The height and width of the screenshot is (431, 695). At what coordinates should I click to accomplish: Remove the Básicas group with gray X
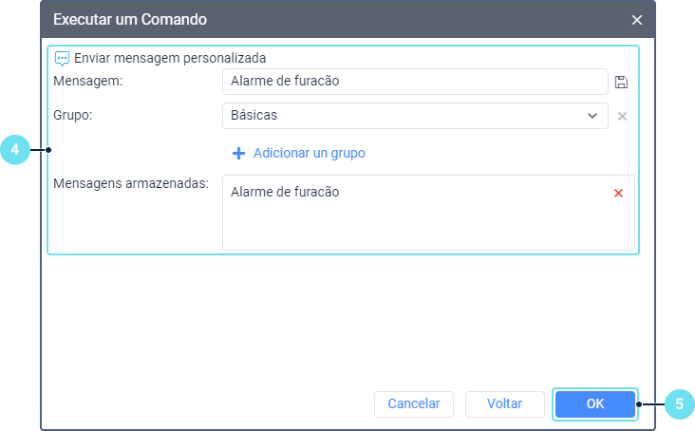point(623,116)
